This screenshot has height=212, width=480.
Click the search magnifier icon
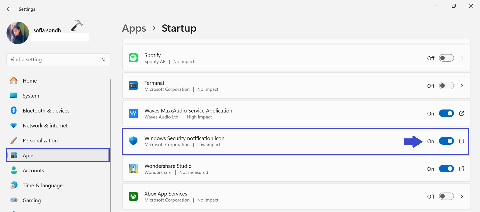[x=104, y=60]
